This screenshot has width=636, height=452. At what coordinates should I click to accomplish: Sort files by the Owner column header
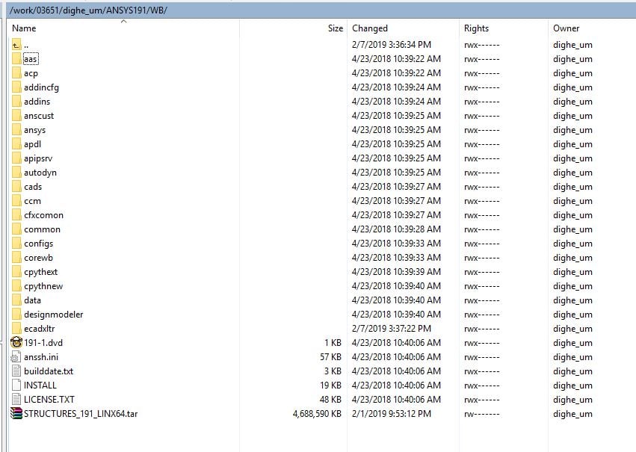coord(566,28)
